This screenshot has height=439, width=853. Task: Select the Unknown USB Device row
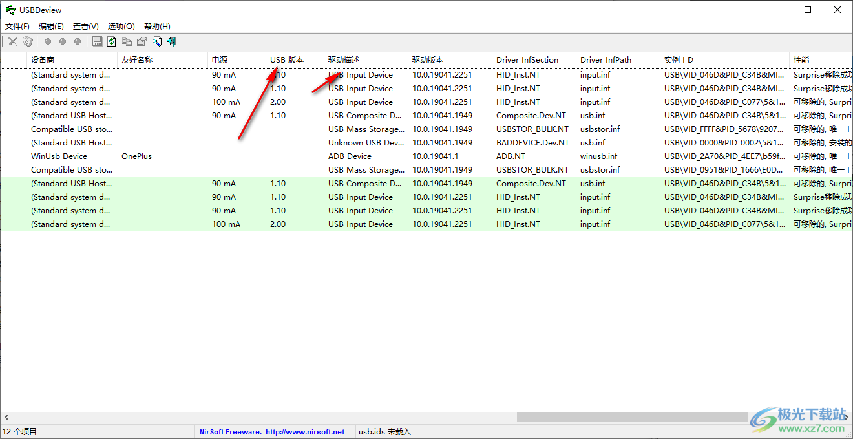pos(365,143)
